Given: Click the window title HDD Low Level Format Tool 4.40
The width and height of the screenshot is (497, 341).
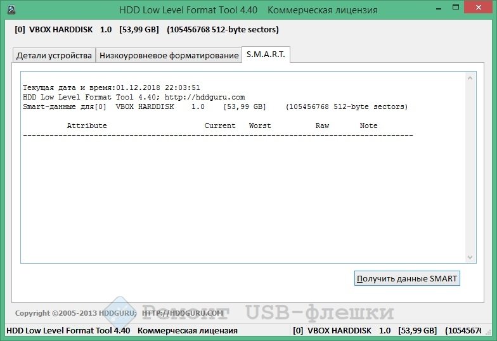Looking at the screenshot, I should click(x=188, y=10).
